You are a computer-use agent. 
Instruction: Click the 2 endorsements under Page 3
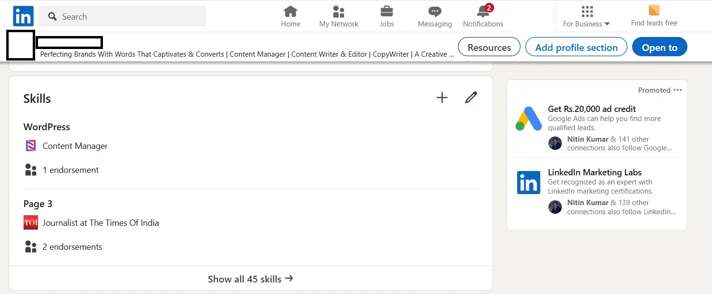(73, 246)
